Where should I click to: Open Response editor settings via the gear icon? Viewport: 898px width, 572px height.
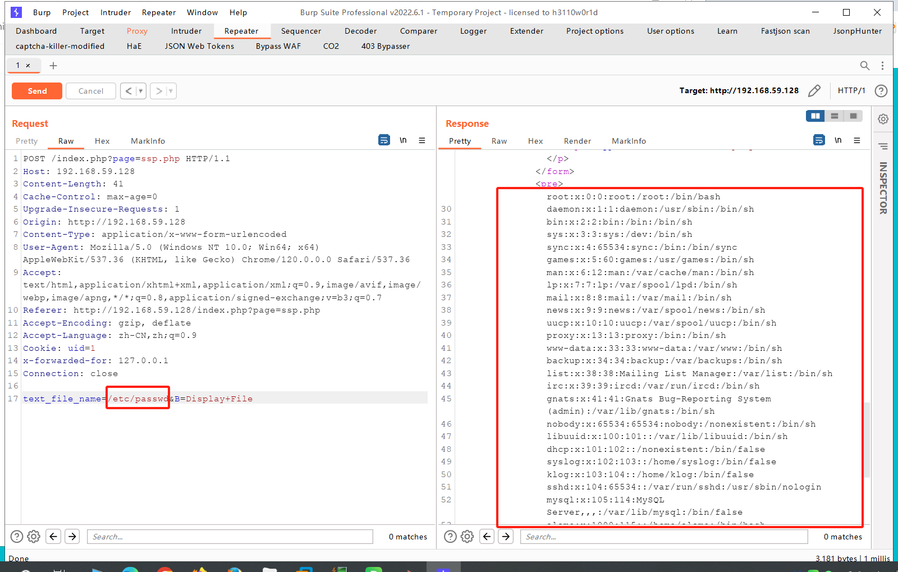pos(468,536)
